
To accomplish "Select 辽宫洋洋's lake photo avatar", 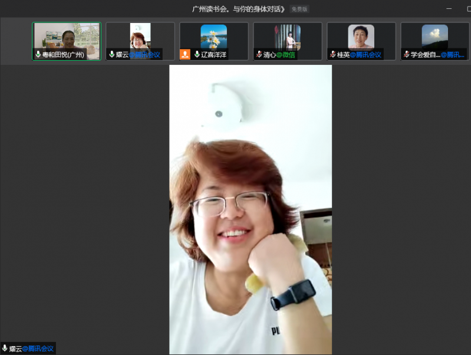I will click(213, 36).
